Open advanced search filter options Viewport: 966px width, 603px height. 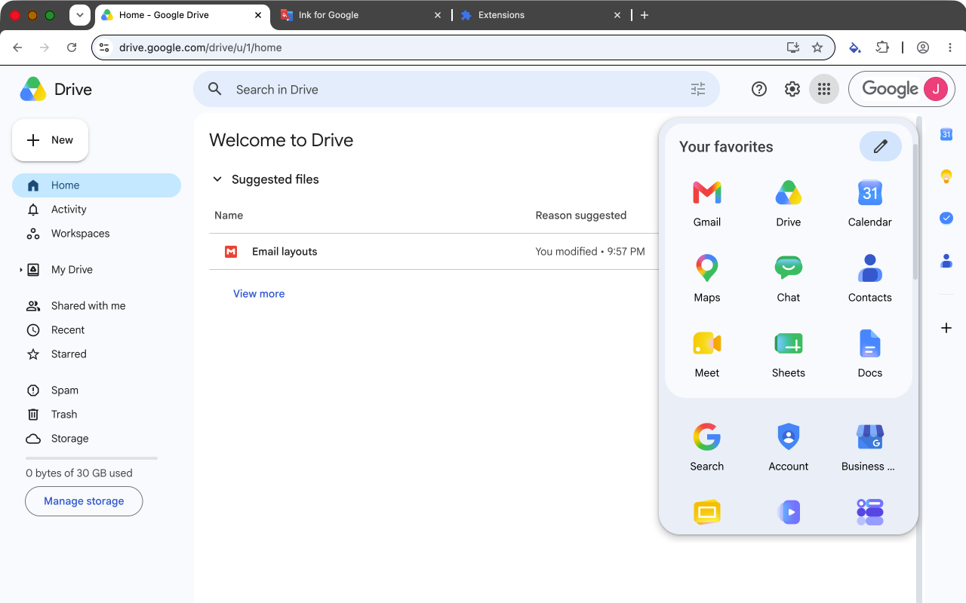click(698, 89)
